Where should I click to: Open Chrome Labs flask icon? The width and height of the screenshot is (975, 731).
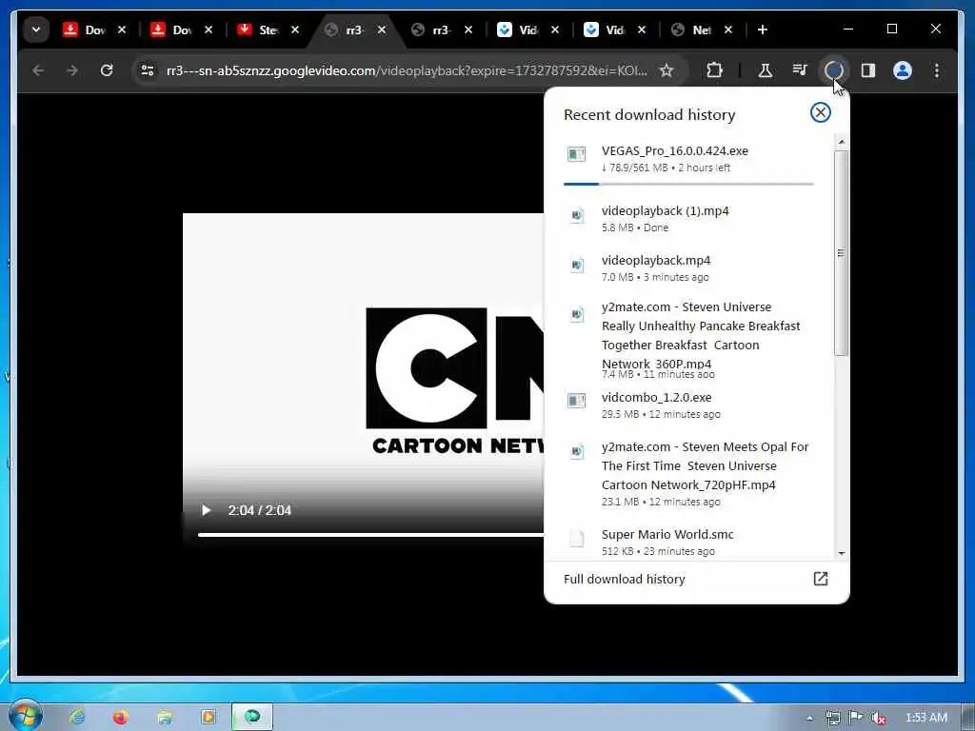click(x=765, y=70)
